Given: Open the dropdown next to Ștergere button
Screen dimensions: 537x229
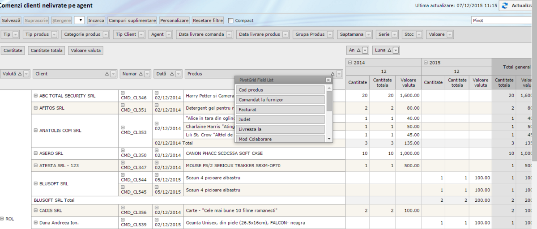Looking at the screenshot, I should coord(80,20).
